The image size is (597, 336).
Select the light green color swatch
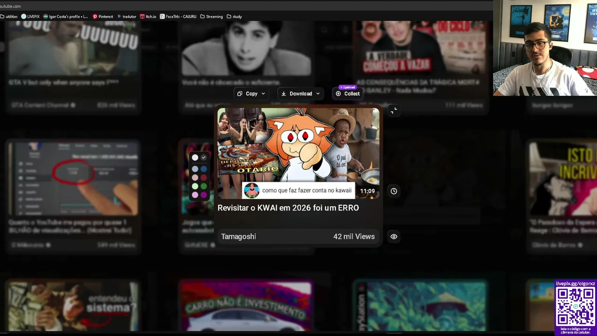point(195,186)
